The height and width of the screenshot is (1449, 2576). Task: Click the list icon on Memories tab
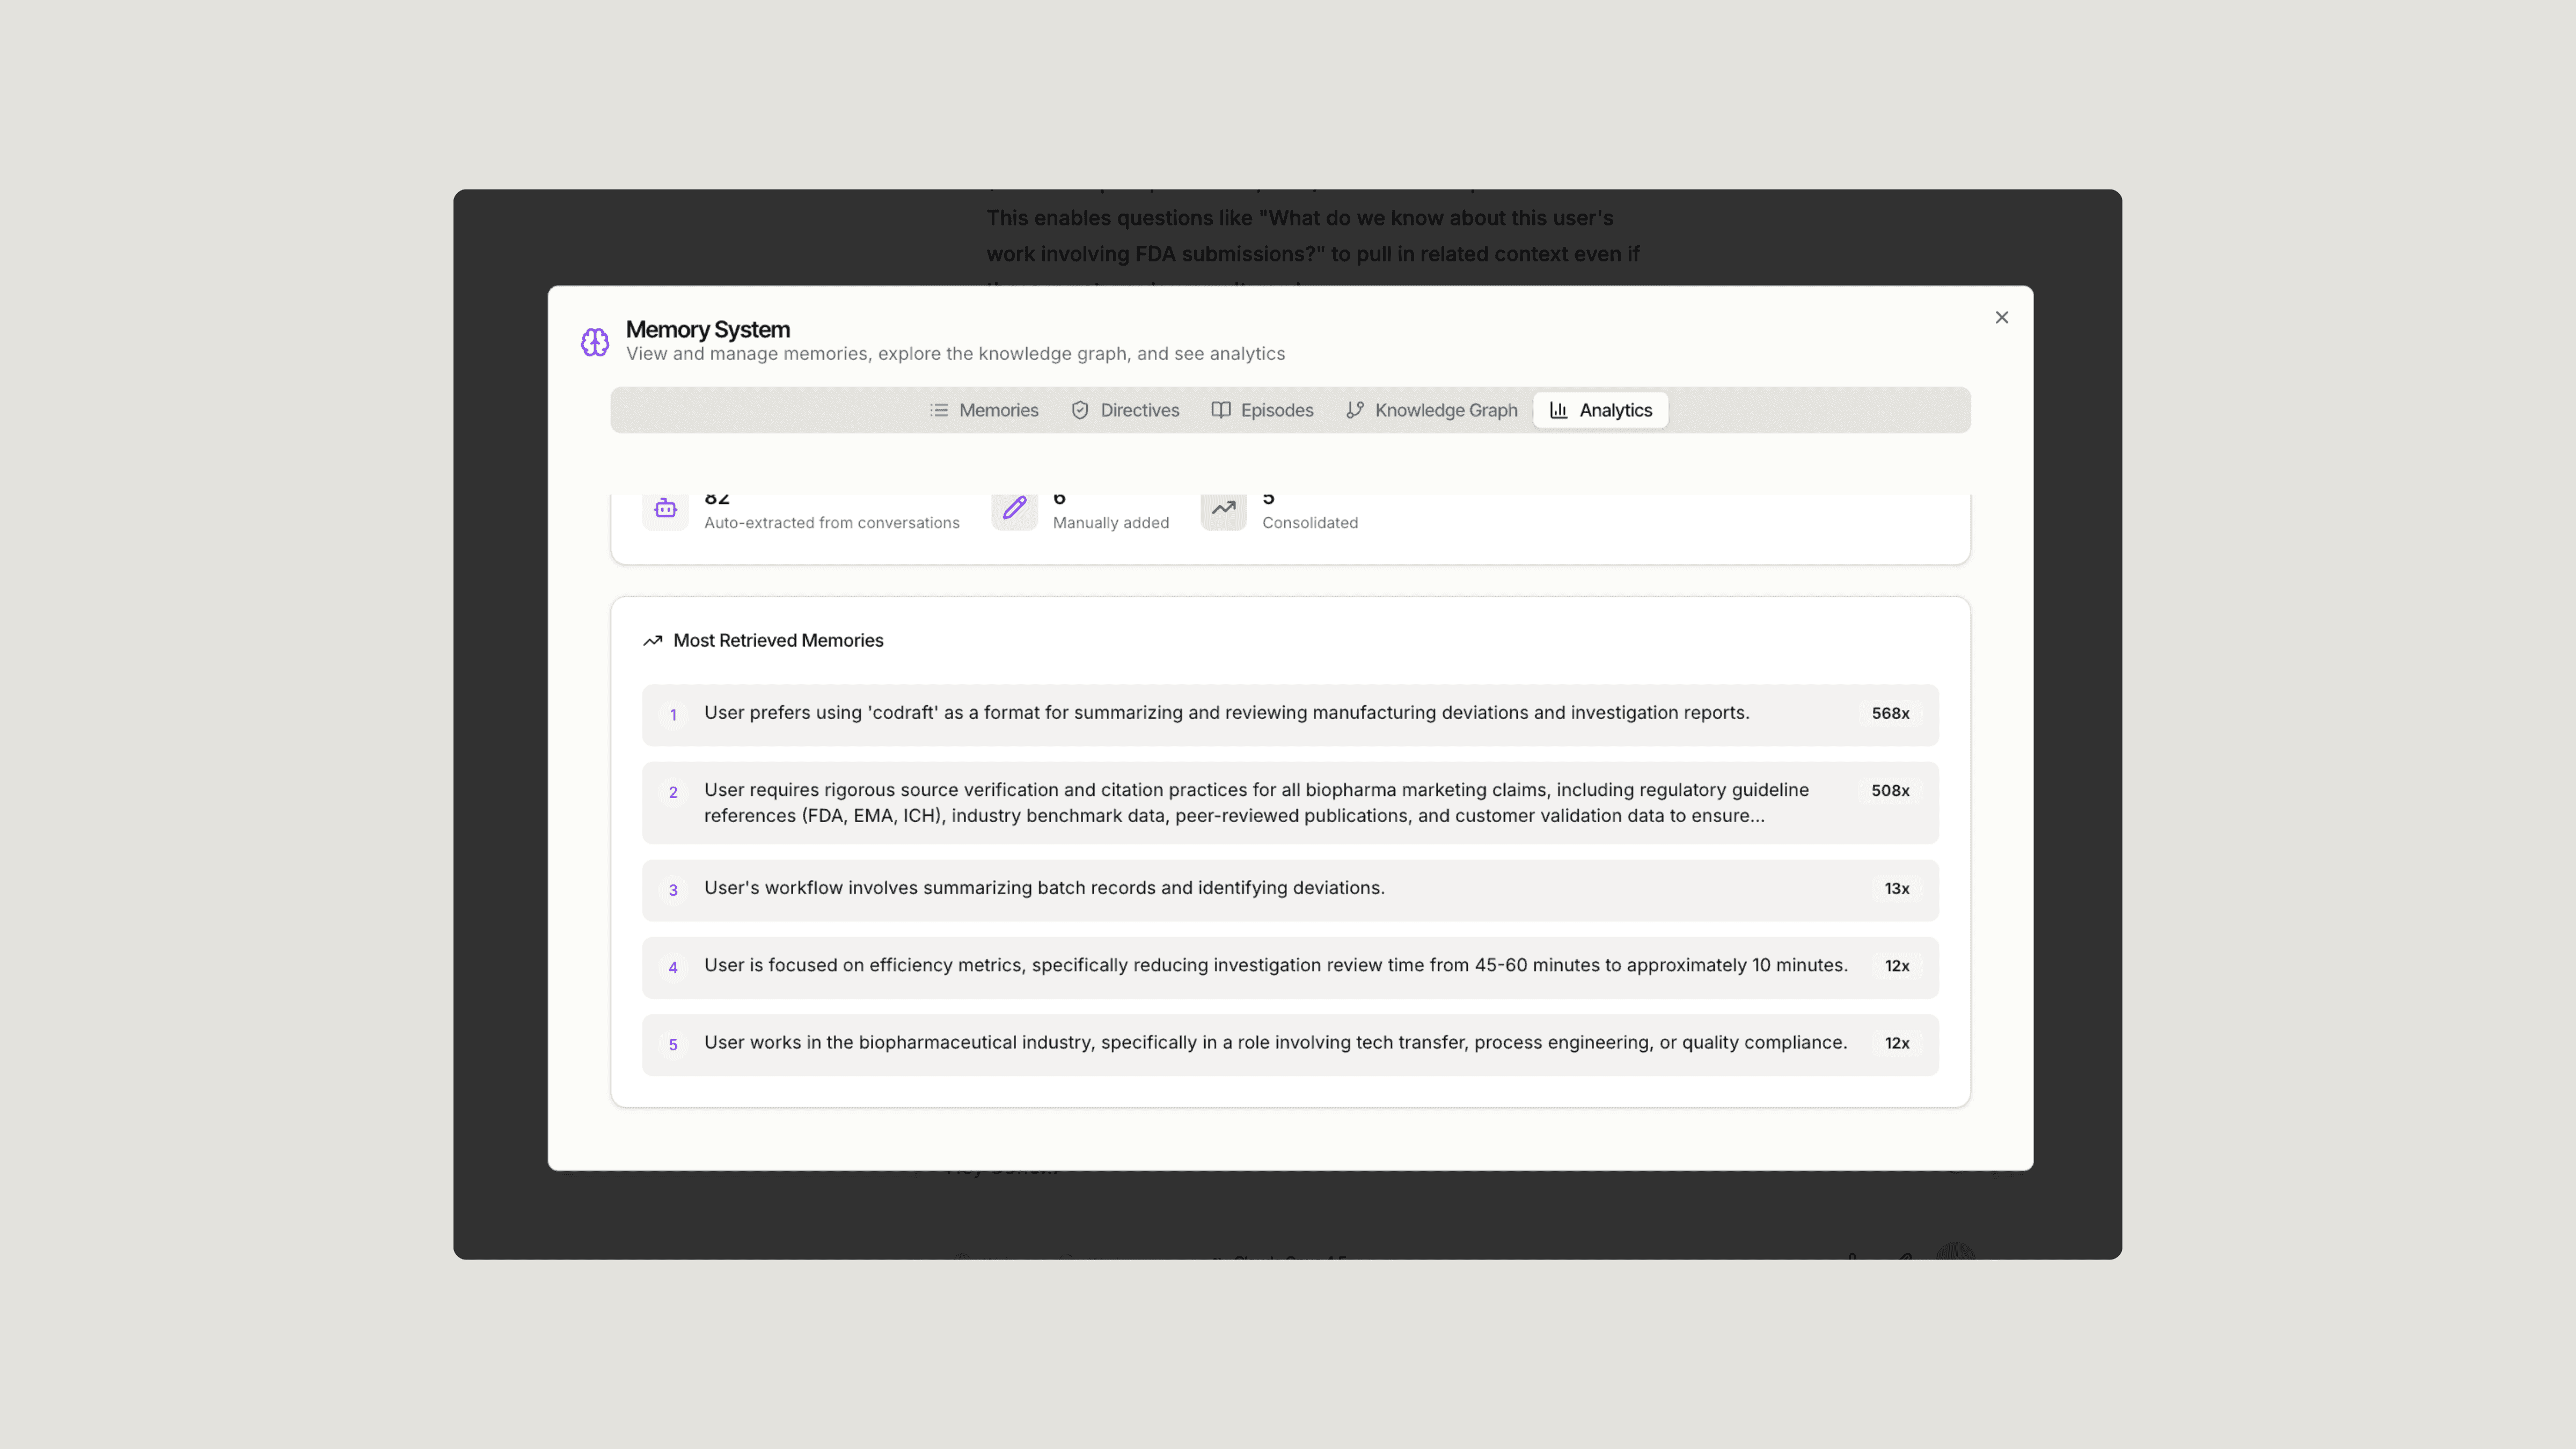(x=938, y=410)
